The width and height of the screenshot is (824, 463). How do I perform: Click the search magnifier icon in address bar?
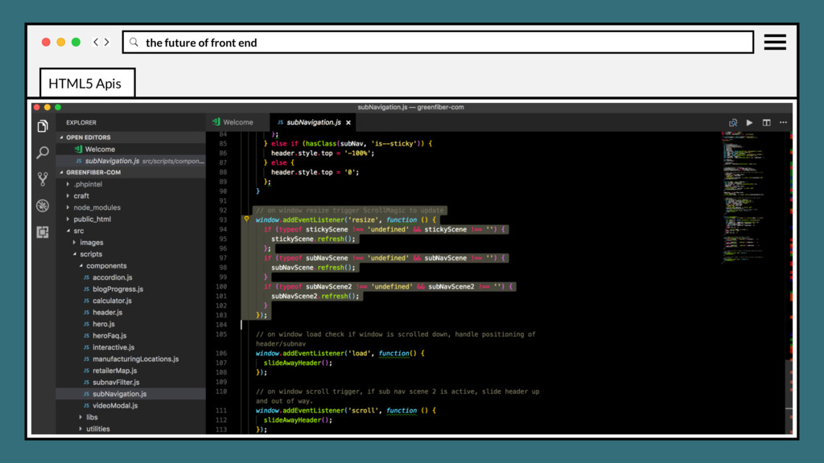coord(134,42)
